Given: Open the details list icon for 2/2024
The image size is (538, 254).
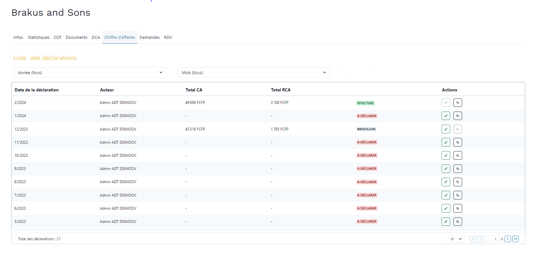Looking at the screenshot, I should 458,103.
